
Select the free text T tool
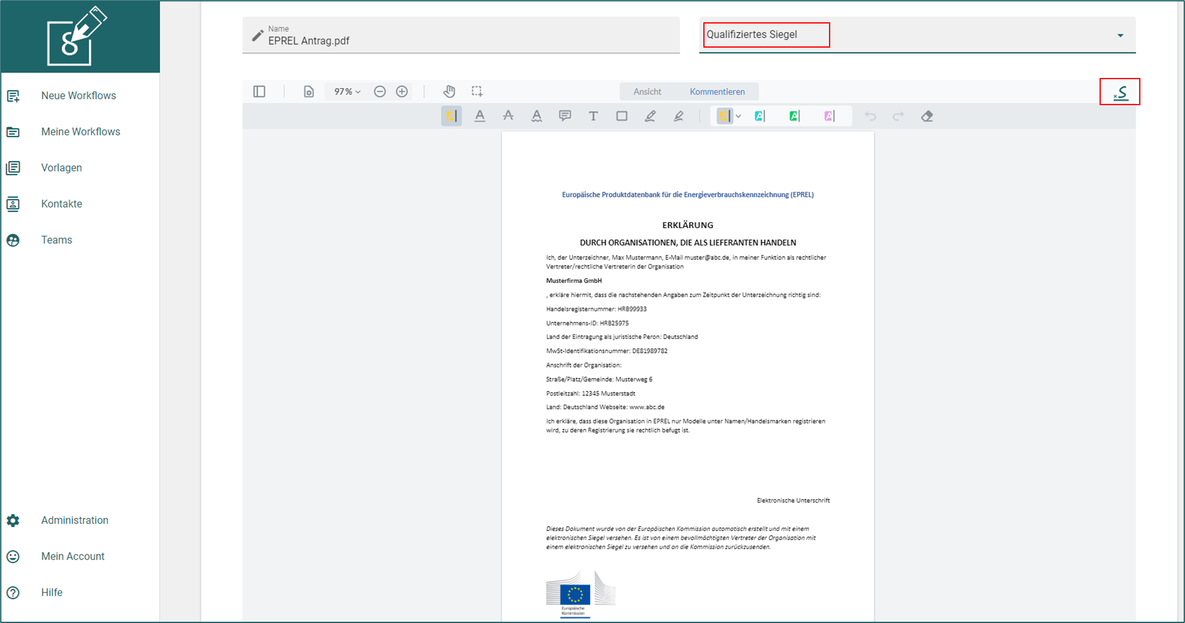(x=593, y=116)
